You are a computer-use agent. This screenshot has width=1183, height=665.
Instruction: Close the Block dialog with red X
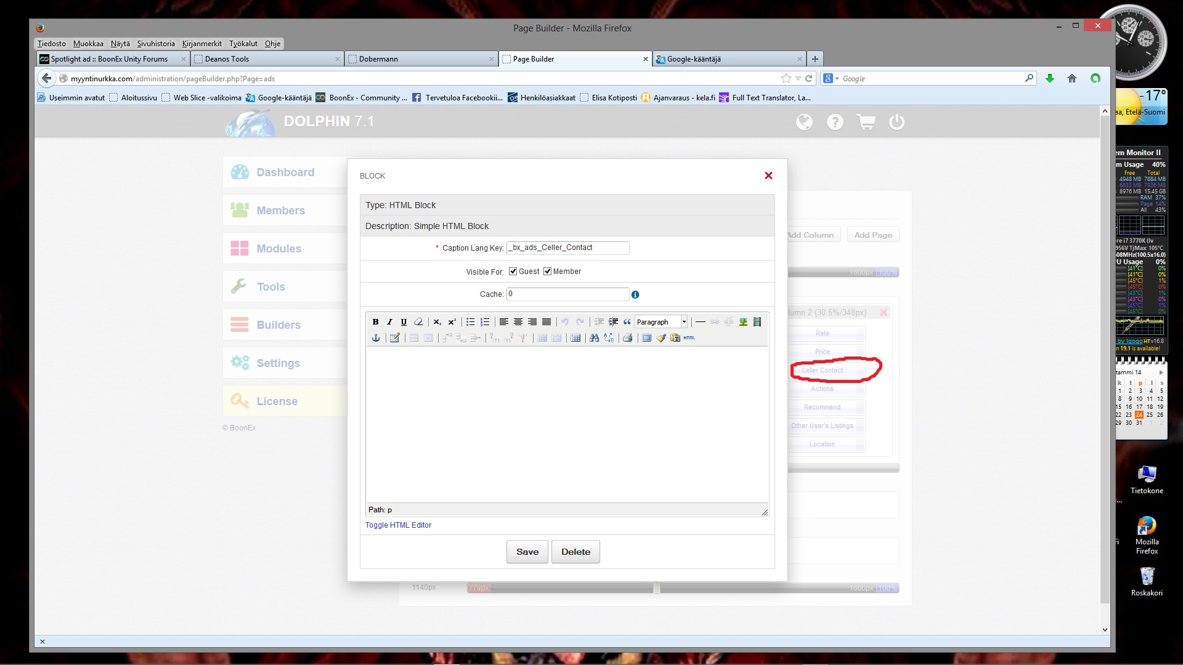[x=768, y=175]
